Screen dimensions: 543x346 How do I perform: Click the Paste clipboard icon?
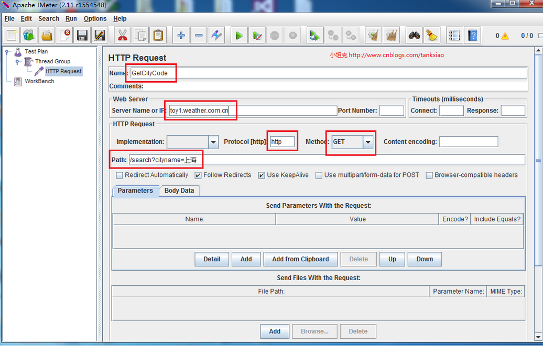coord(158,36)
